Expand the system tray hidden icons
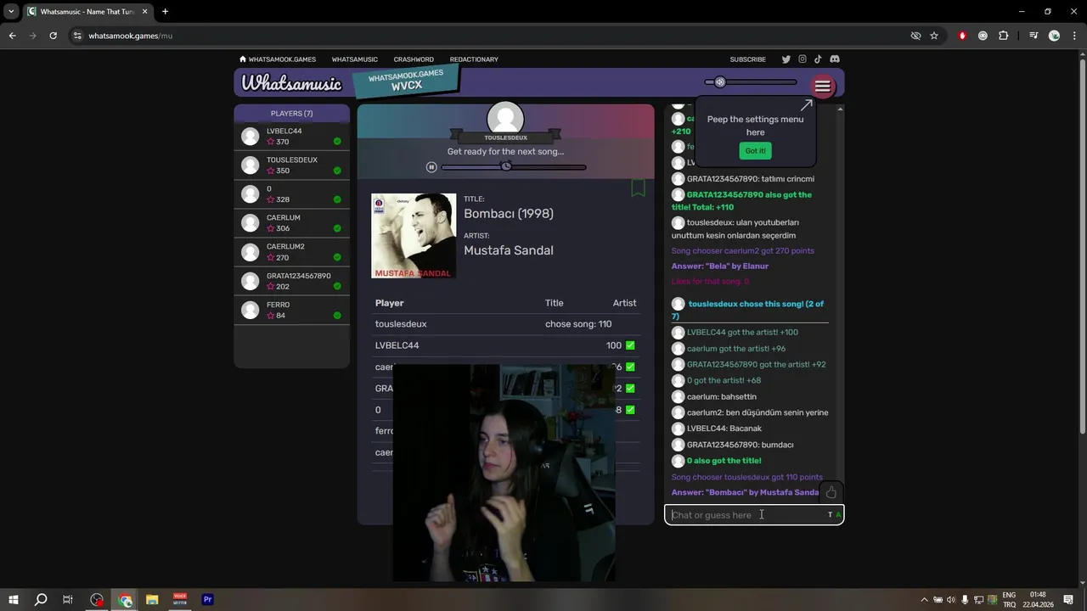Viewport: 1087px width, 611px height. tap(925, 600)
